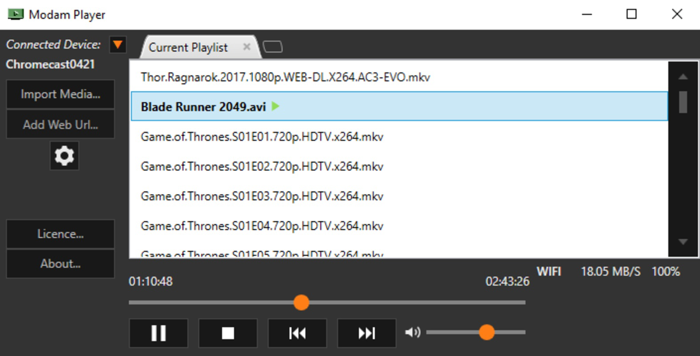Screen dimensions: 700x356
Task: Add a new playlist tab
Action: coord(272,46)
